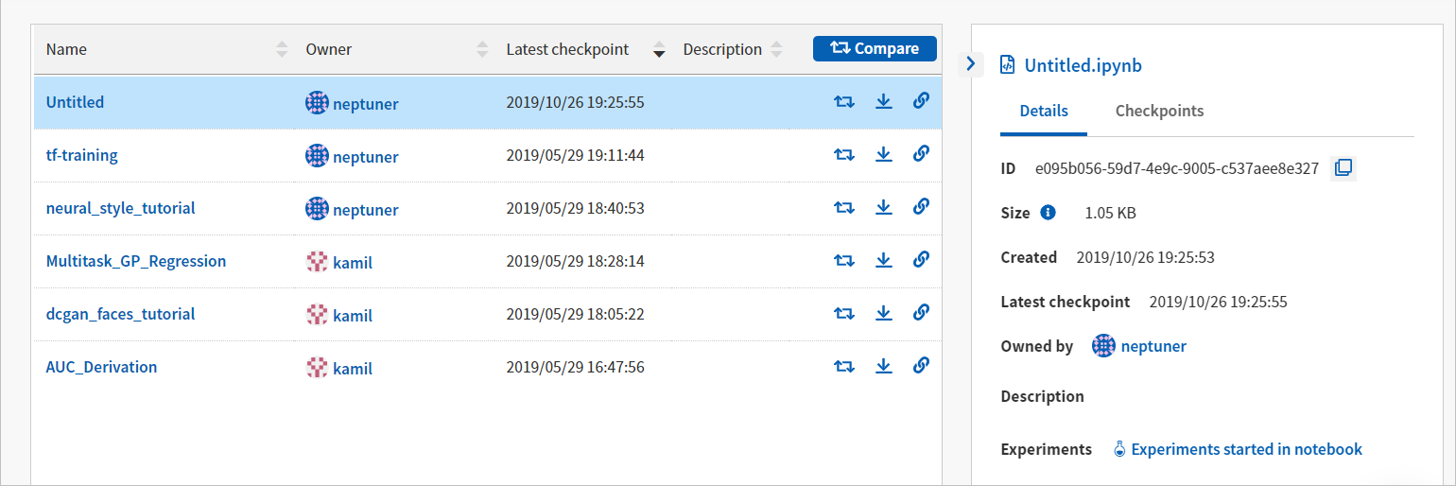The height and width of the screenshot is (486, 1456).
Task: Click compare icon in tf-training row
Action: (x=844, y=154)
